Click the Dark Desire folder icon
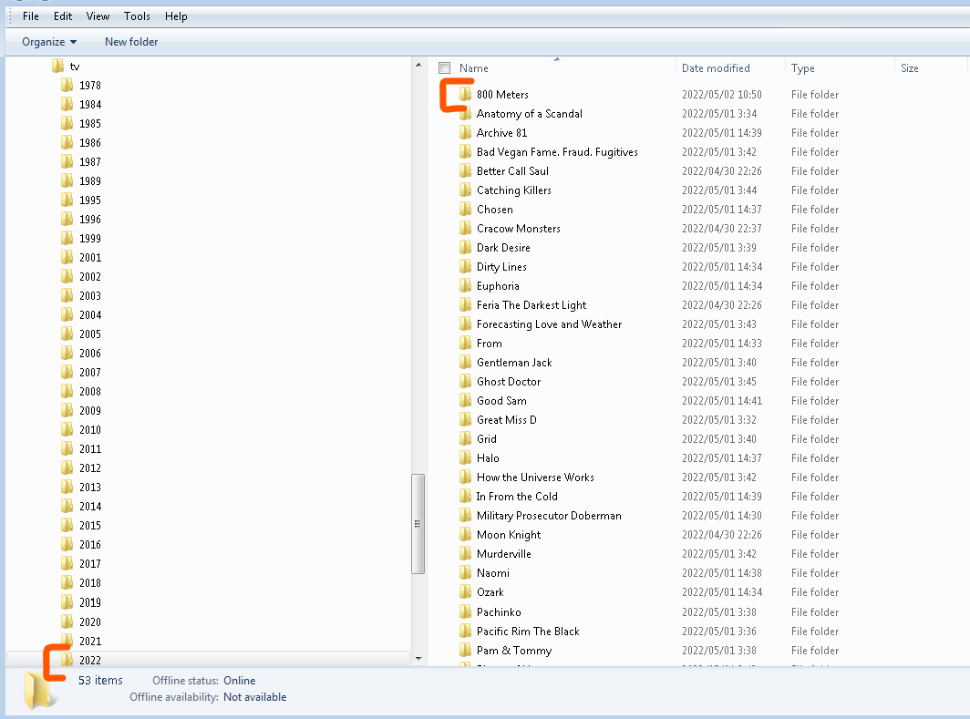Screen dimensions: 970x719 click(465, 247)
